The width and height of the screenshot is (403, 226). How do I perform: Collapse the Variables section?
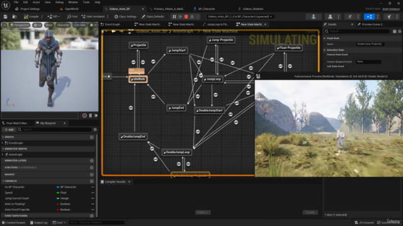click(3, 181)
